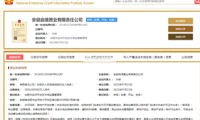The image size is (200, 120).
Task: Click 登记状态 value 存续(在营、开业、在册)
Action: pos(128,95)
